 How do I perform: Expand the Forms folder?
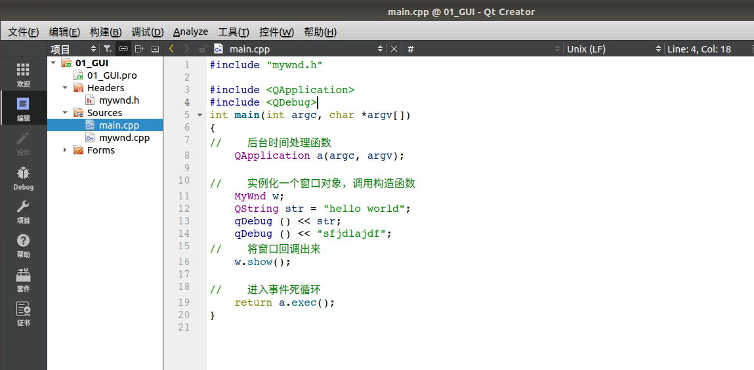point(65,150)
